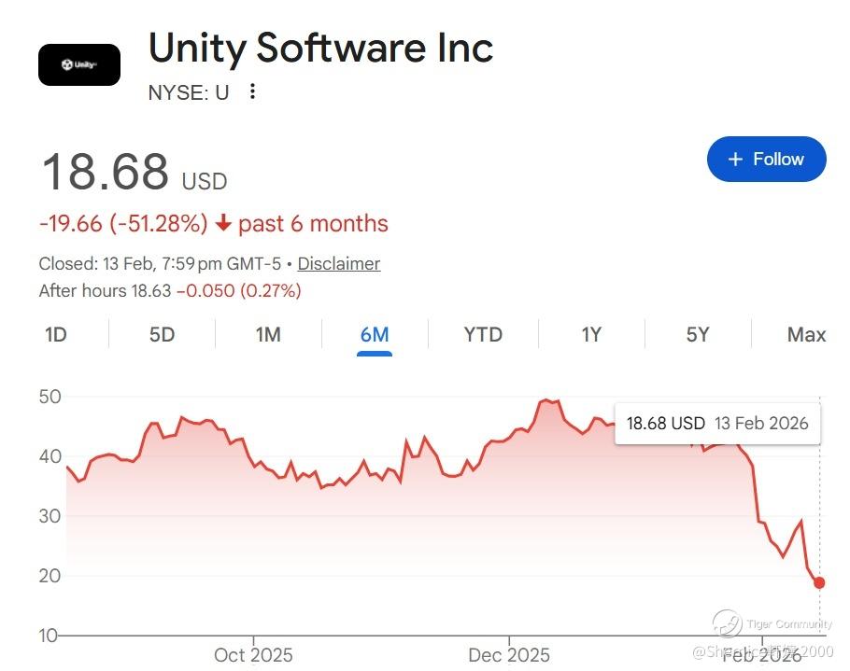850x671 pixels.
Task: Click the Dec 2025 axis marker
Action: (x=509, y=655)
